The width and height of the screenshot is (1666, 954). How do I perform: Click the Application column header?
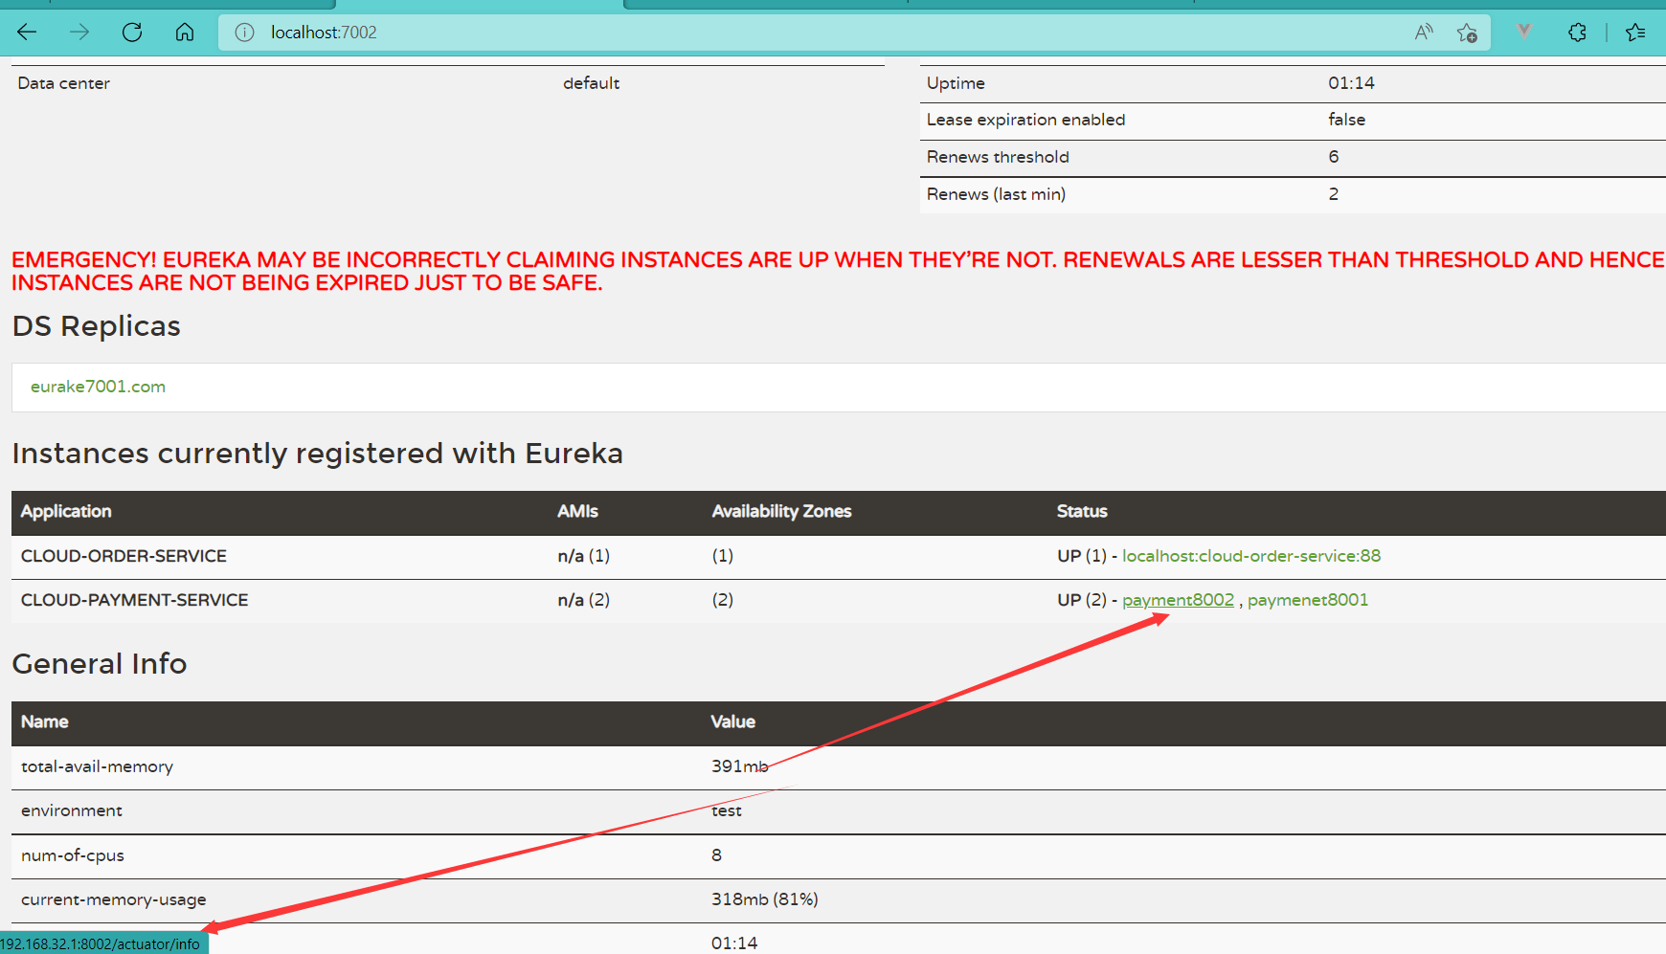click(x=66, y=511)
